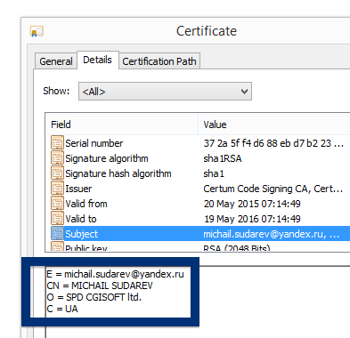
Task: Click the certificate icon in title bar
Action: [x=37, y=31]
